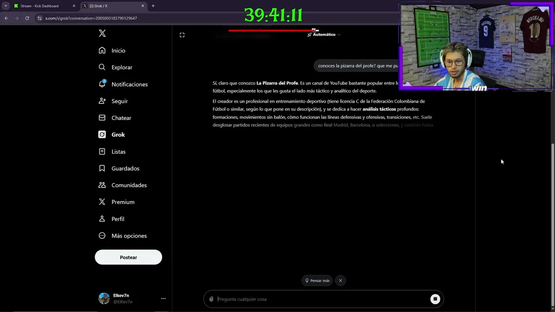
Task: Click bold text análisis tácticos
Action: coord(379,109)
